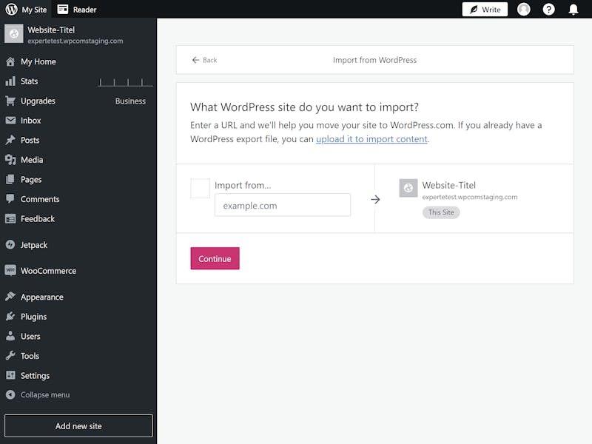
Task: Click the Comments bubble icon
Action: point(10,199)
